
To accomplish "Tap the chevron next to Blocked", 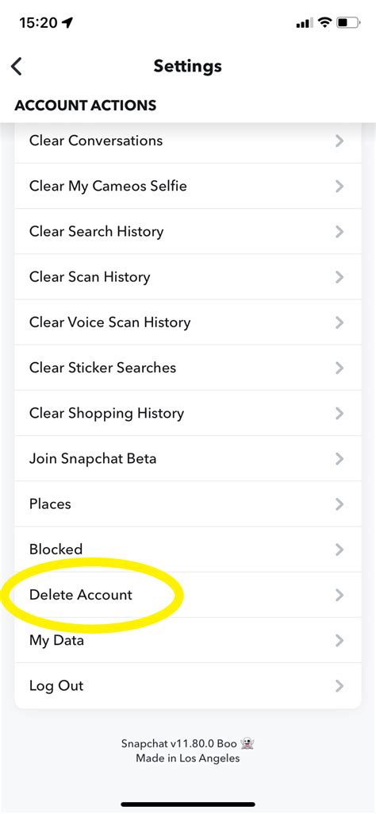I will [340, 550].
